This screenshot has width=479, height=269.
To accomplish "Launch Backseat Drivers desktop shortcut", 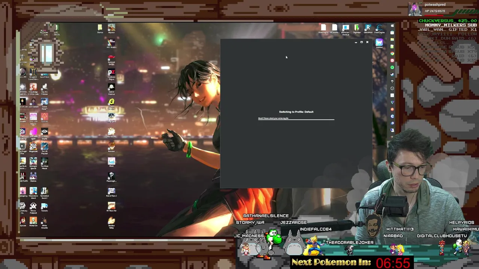I will coord(111,60).
